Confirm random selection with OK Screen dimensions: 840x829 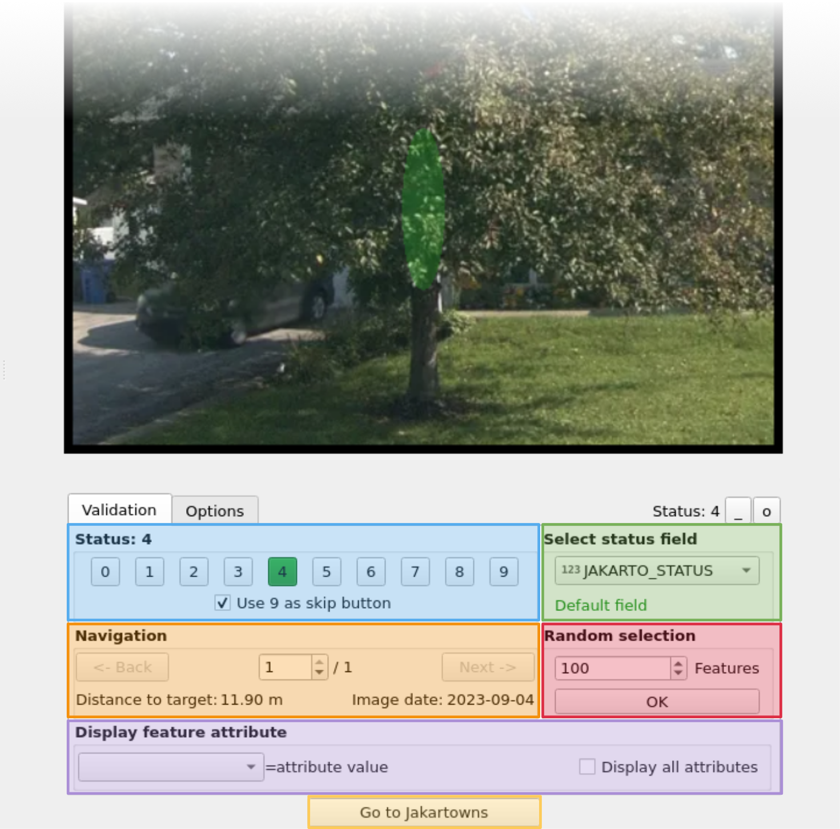657,702
